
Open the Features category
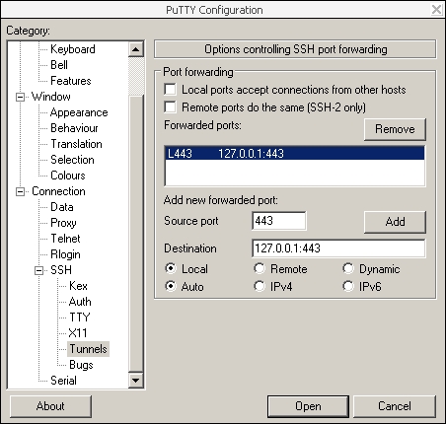click(71, 81)
